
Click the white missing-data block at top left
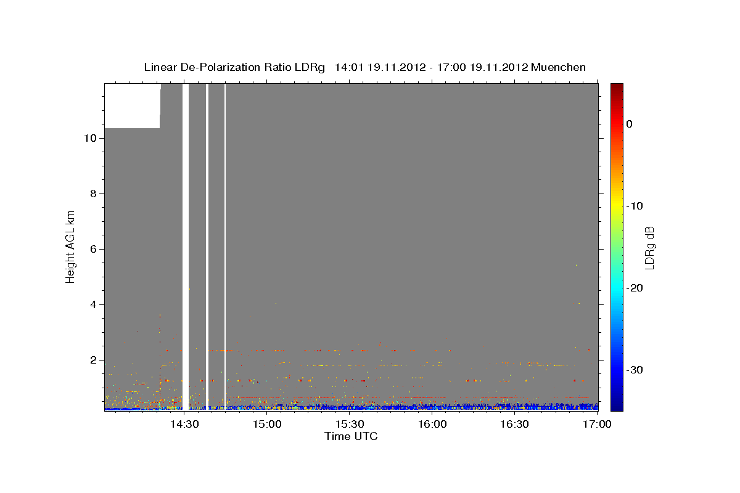coord(132,106)
